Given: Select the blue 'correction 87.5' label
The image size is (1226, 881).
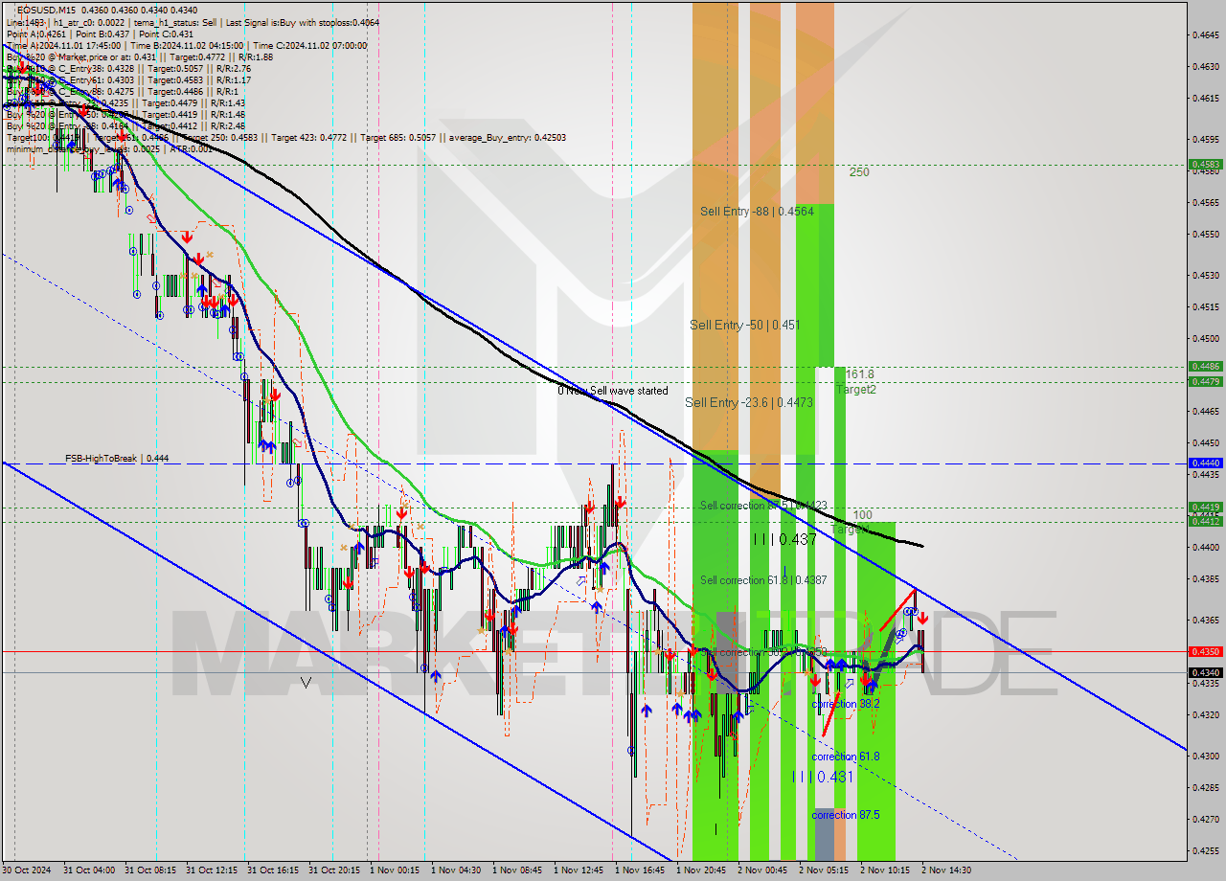Looking at the screenshot, I should [846, 815].
